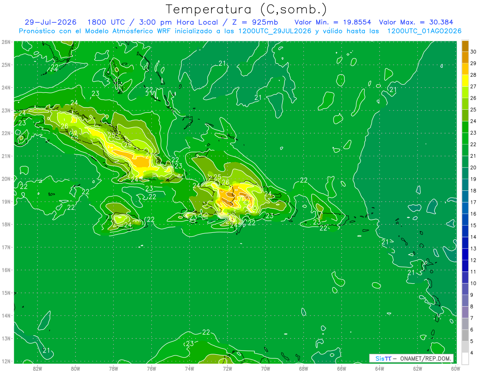Image resolution: width=484 pixels, height=374 pixels.
Task: Click the '60W' longitude axis label
Action: coord(456,368)
